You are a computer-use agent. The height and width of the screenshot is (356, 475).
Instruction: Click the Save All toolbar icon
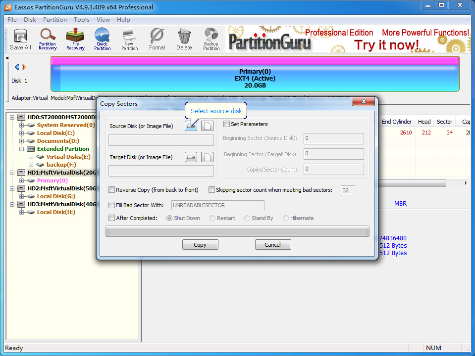20,40
